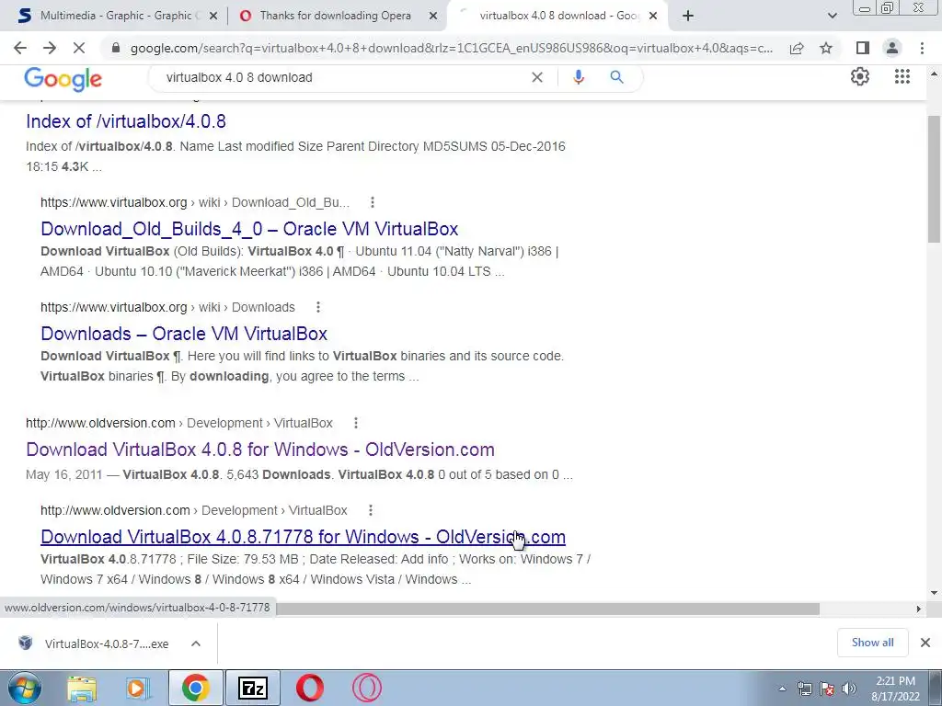This screenshot has height=706, width=942.
Task: Show hidden system tray icons
Action: pyautogui.click(x=782, y=689)
